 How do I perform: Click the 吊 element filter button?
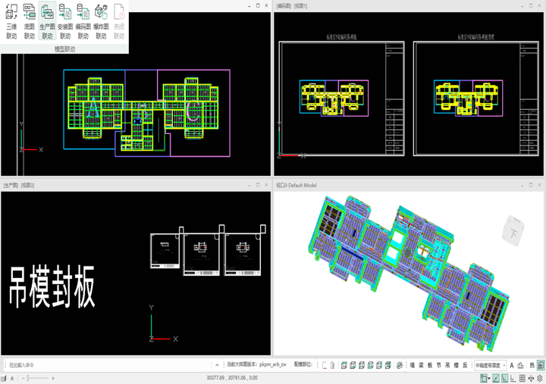click(x=447, y=365)
